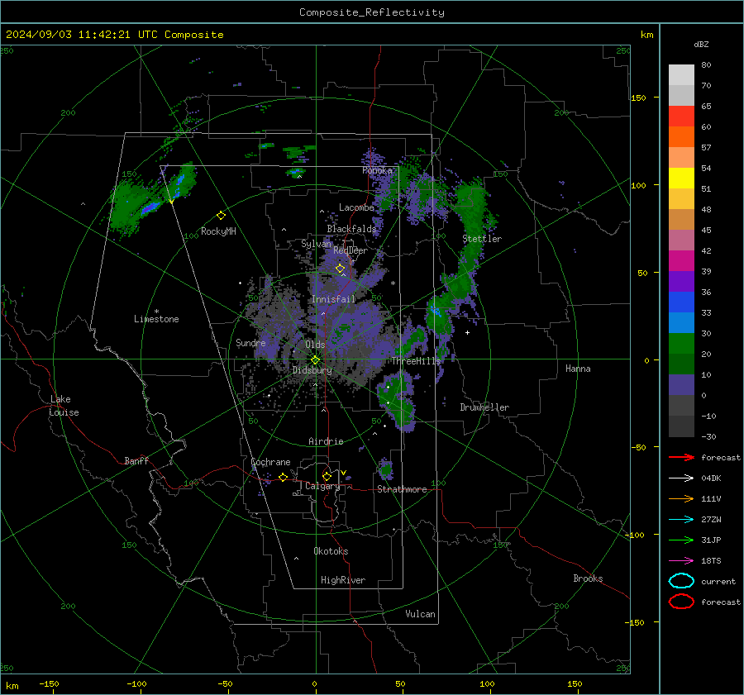The width and height of the screenshot is (744, 695).
Task: Click the green storm cell north of Strathmore
Action: [385, 469]
